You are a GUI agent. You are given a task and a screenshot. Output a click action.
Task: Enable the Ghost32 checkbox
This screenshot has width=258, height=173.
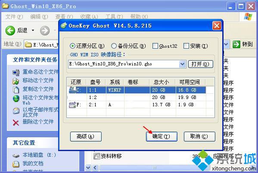pos(155,46)
